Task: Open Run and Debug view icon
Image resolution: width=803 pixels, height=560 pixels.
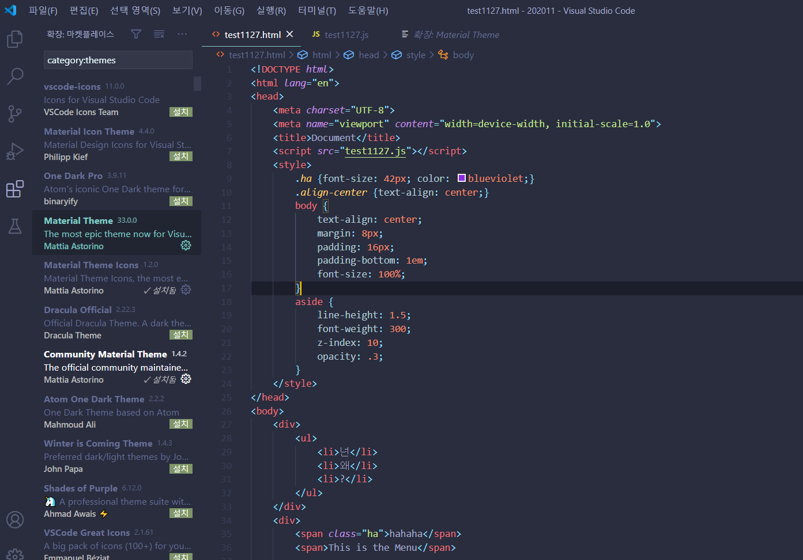Action: click(x=15, y=151)
